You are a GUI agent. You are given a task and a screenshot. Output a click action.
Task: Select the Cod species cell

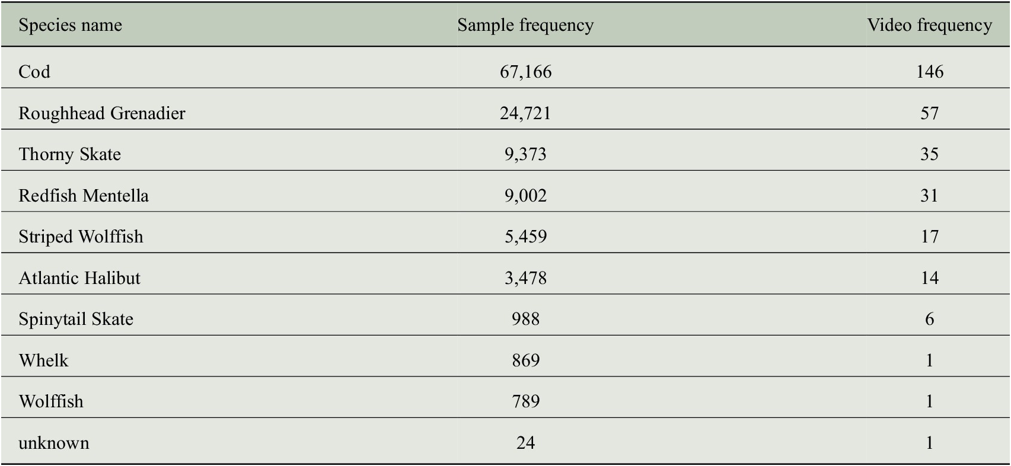(34, 72)
